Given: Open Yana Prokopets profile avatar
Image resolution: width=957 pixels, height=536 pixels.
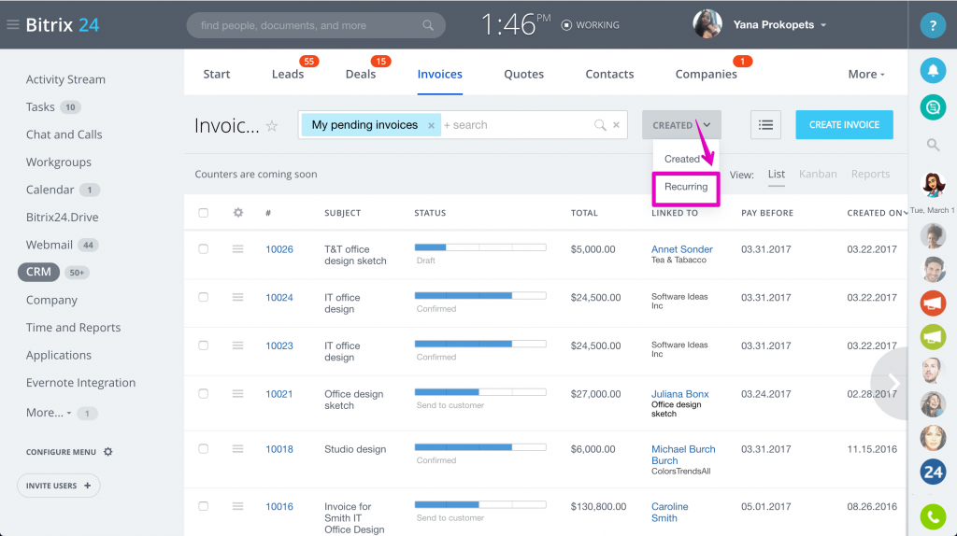Looking at the screenshot, I should click(x=707, y=24).
